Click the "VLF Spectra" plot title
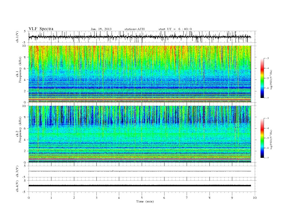The width and height of the screenshot is (287, 222). (41, 29)
